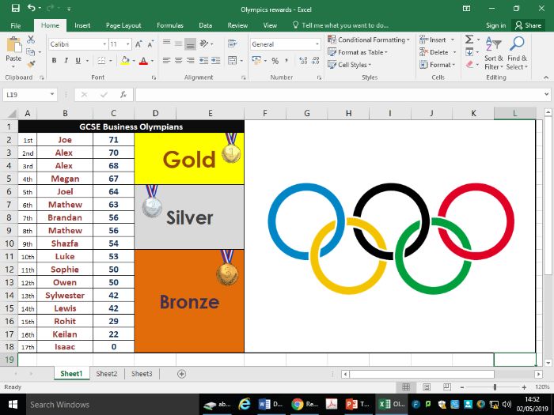
Task: Switch to Page Layout view button
Action: pyautogui.click(x=427, y=387)
